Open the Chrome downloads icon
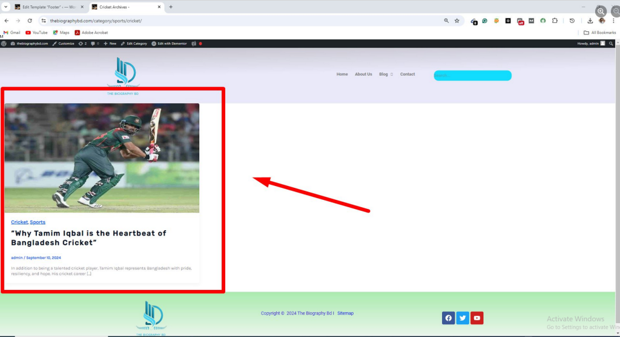The image size is (620, 337). click(x=590, y=21)
